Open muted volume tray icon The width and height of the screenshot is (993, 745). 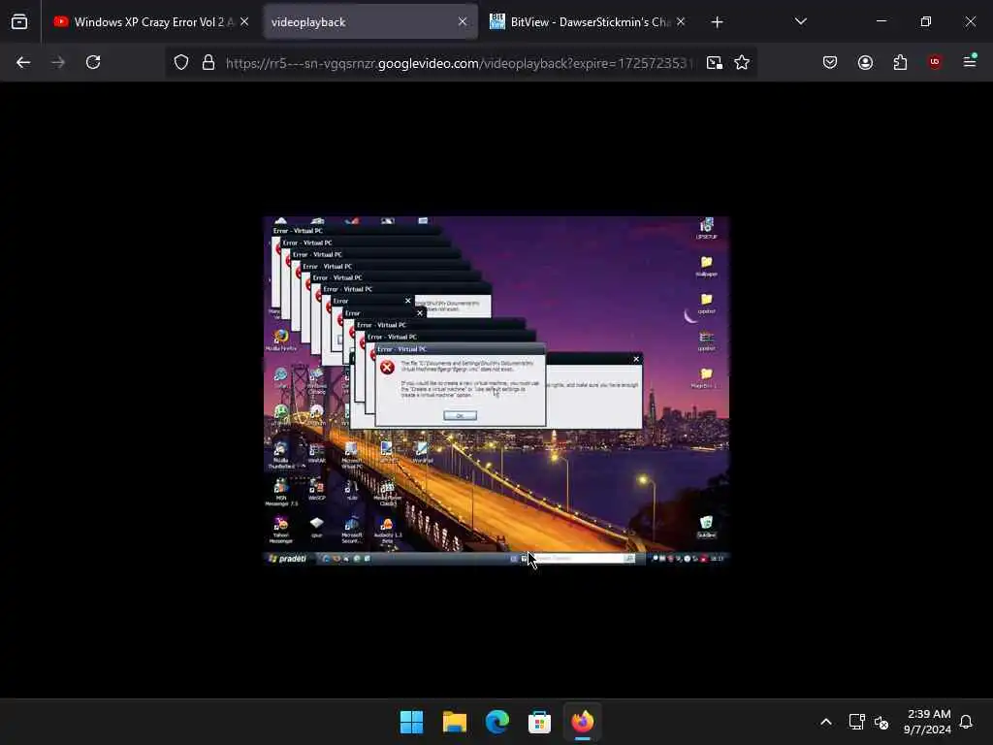tap(881, 722)
